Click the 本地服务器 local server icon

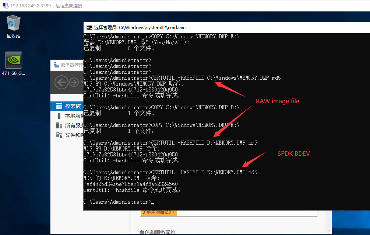(x=59, y=115)
